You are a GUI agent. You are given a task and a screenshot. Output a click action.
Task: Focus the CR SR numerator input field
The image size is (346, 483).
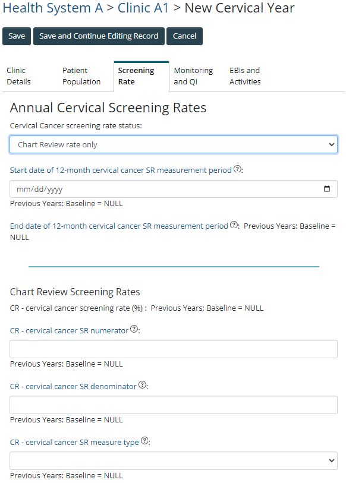[174, 349]
